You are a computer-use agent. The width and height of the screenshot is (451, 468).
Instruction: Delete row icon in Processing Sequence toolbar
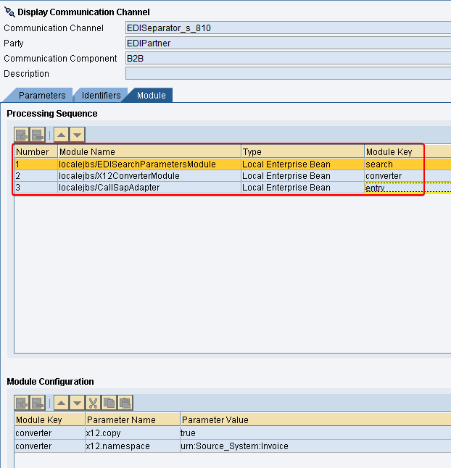point(38,135)
